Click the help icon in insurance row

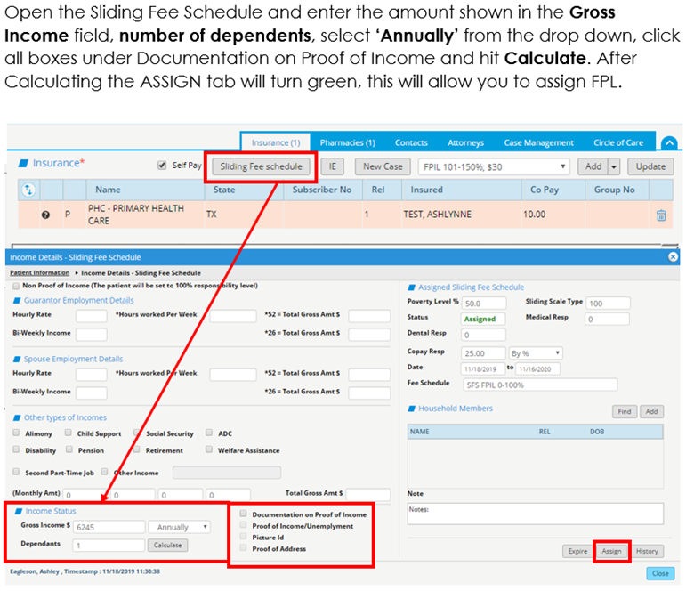[x=45, y=215]
